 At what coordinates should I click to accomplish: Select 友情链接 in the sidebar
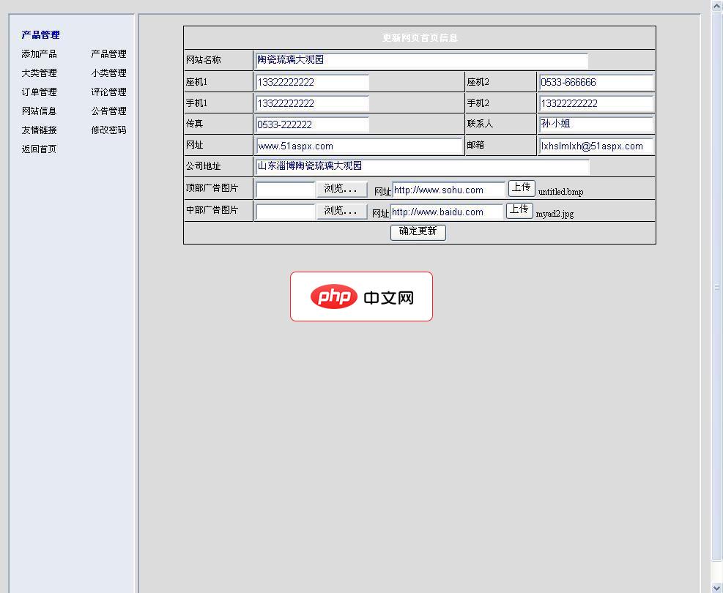click(x=39, y=130)
